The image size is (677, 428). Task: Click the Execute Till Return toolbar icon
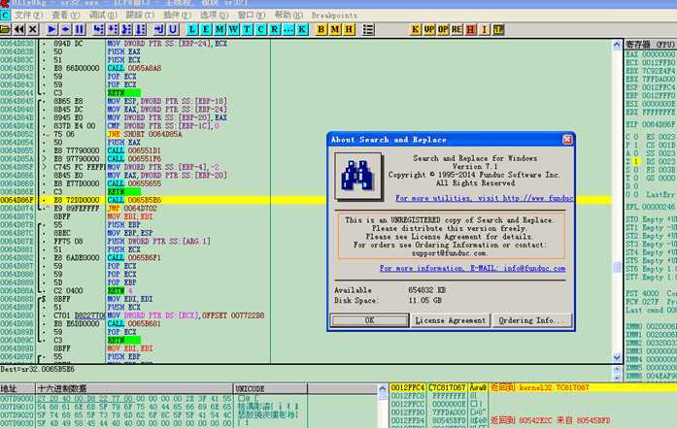click(x=159, y=29)
